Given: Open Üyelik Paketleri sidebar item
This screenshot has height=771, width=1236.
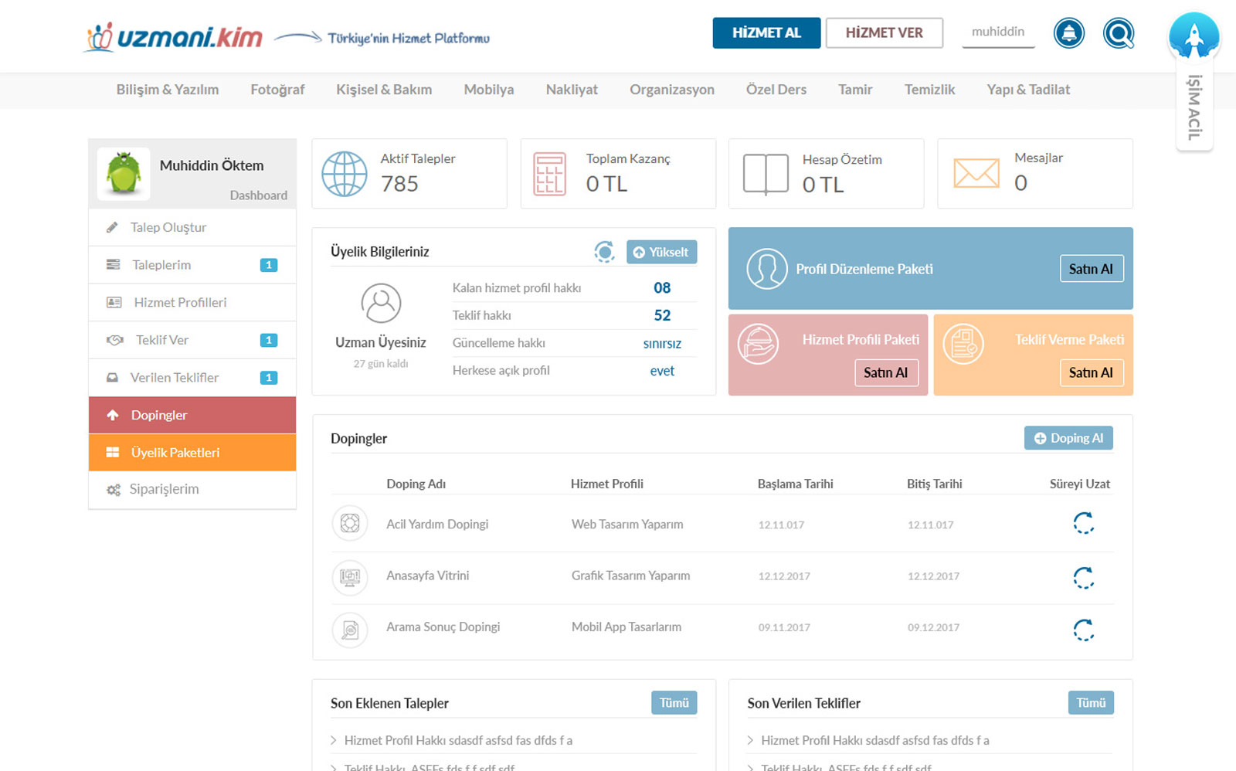Looking at the screenshot, I should (x=192, y=453).
